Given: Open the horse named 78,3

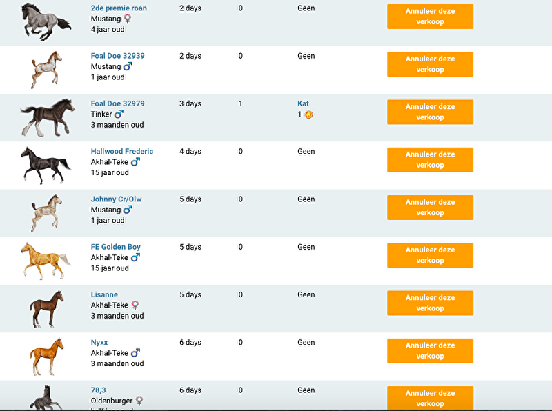Looking at the screenshot, I should click(x=99, y=390).
